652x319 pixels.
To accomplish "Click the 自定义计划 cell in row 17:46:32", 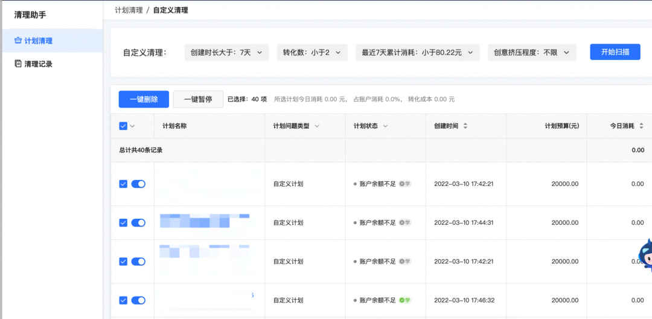I will tap(288, 300).
